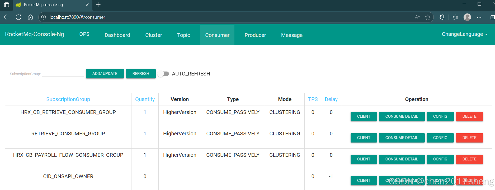Open CLIENT for HRX_CB_RETRIEVE_CONSUMER_GROUP

click(364, 116)
